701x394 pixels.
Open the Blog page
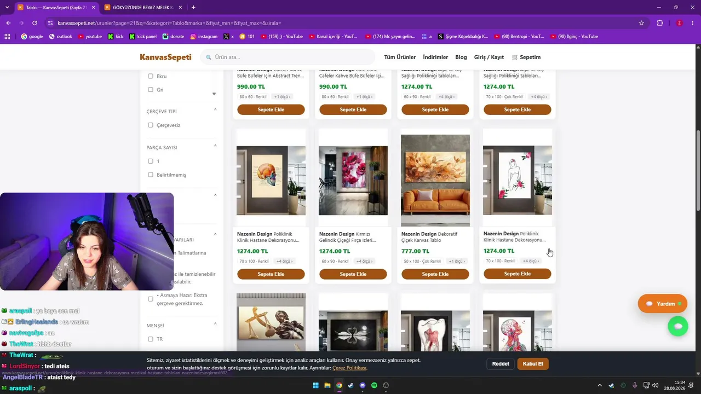tap(461, 57)
